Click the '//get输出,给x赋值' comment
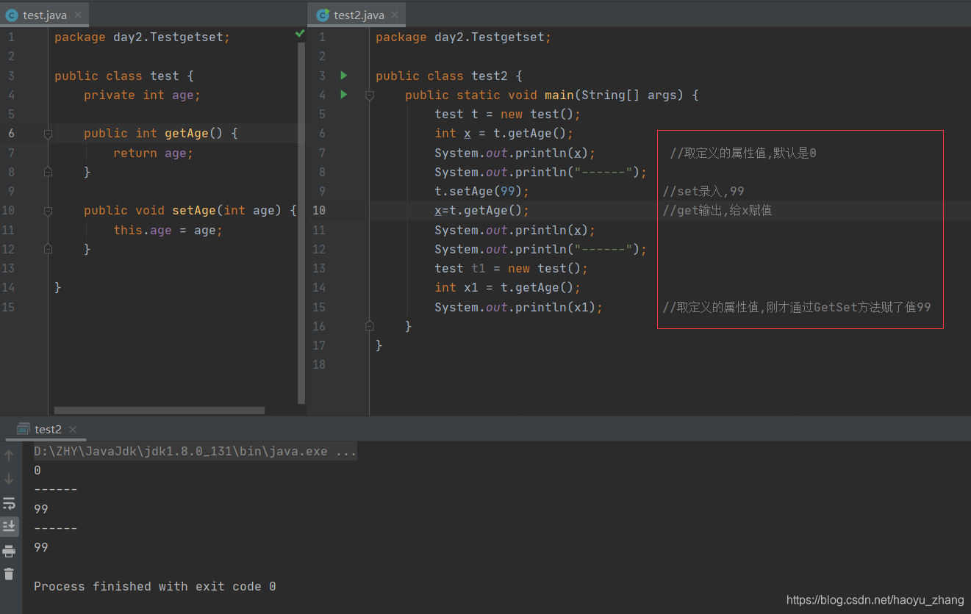This screenshot has height=614, width=971. tap(717, 210)
